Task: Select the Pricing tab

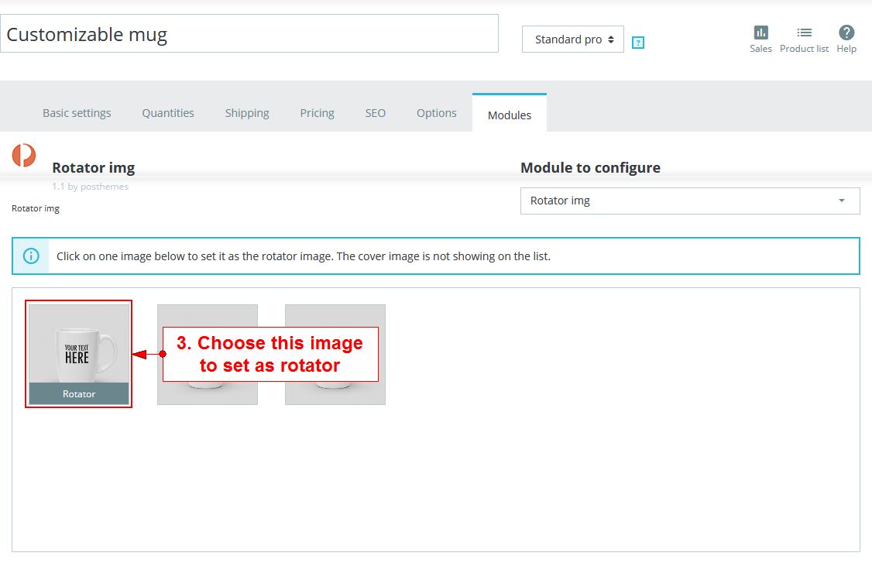Action: point(317,113)
